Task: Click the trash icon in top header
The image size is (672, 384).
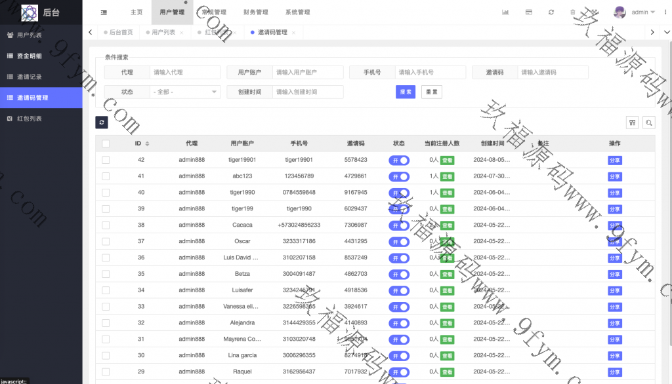Action: tap(573, 12)
